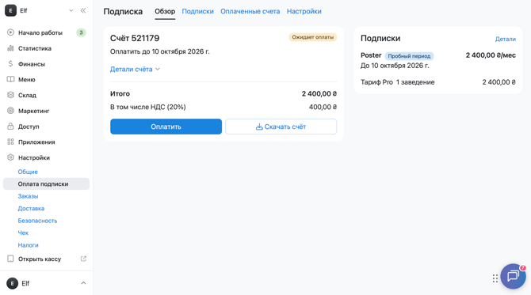Click the Финансы dollar icon
This screenshot has height=295, width=531.
(x=10, y=63)
